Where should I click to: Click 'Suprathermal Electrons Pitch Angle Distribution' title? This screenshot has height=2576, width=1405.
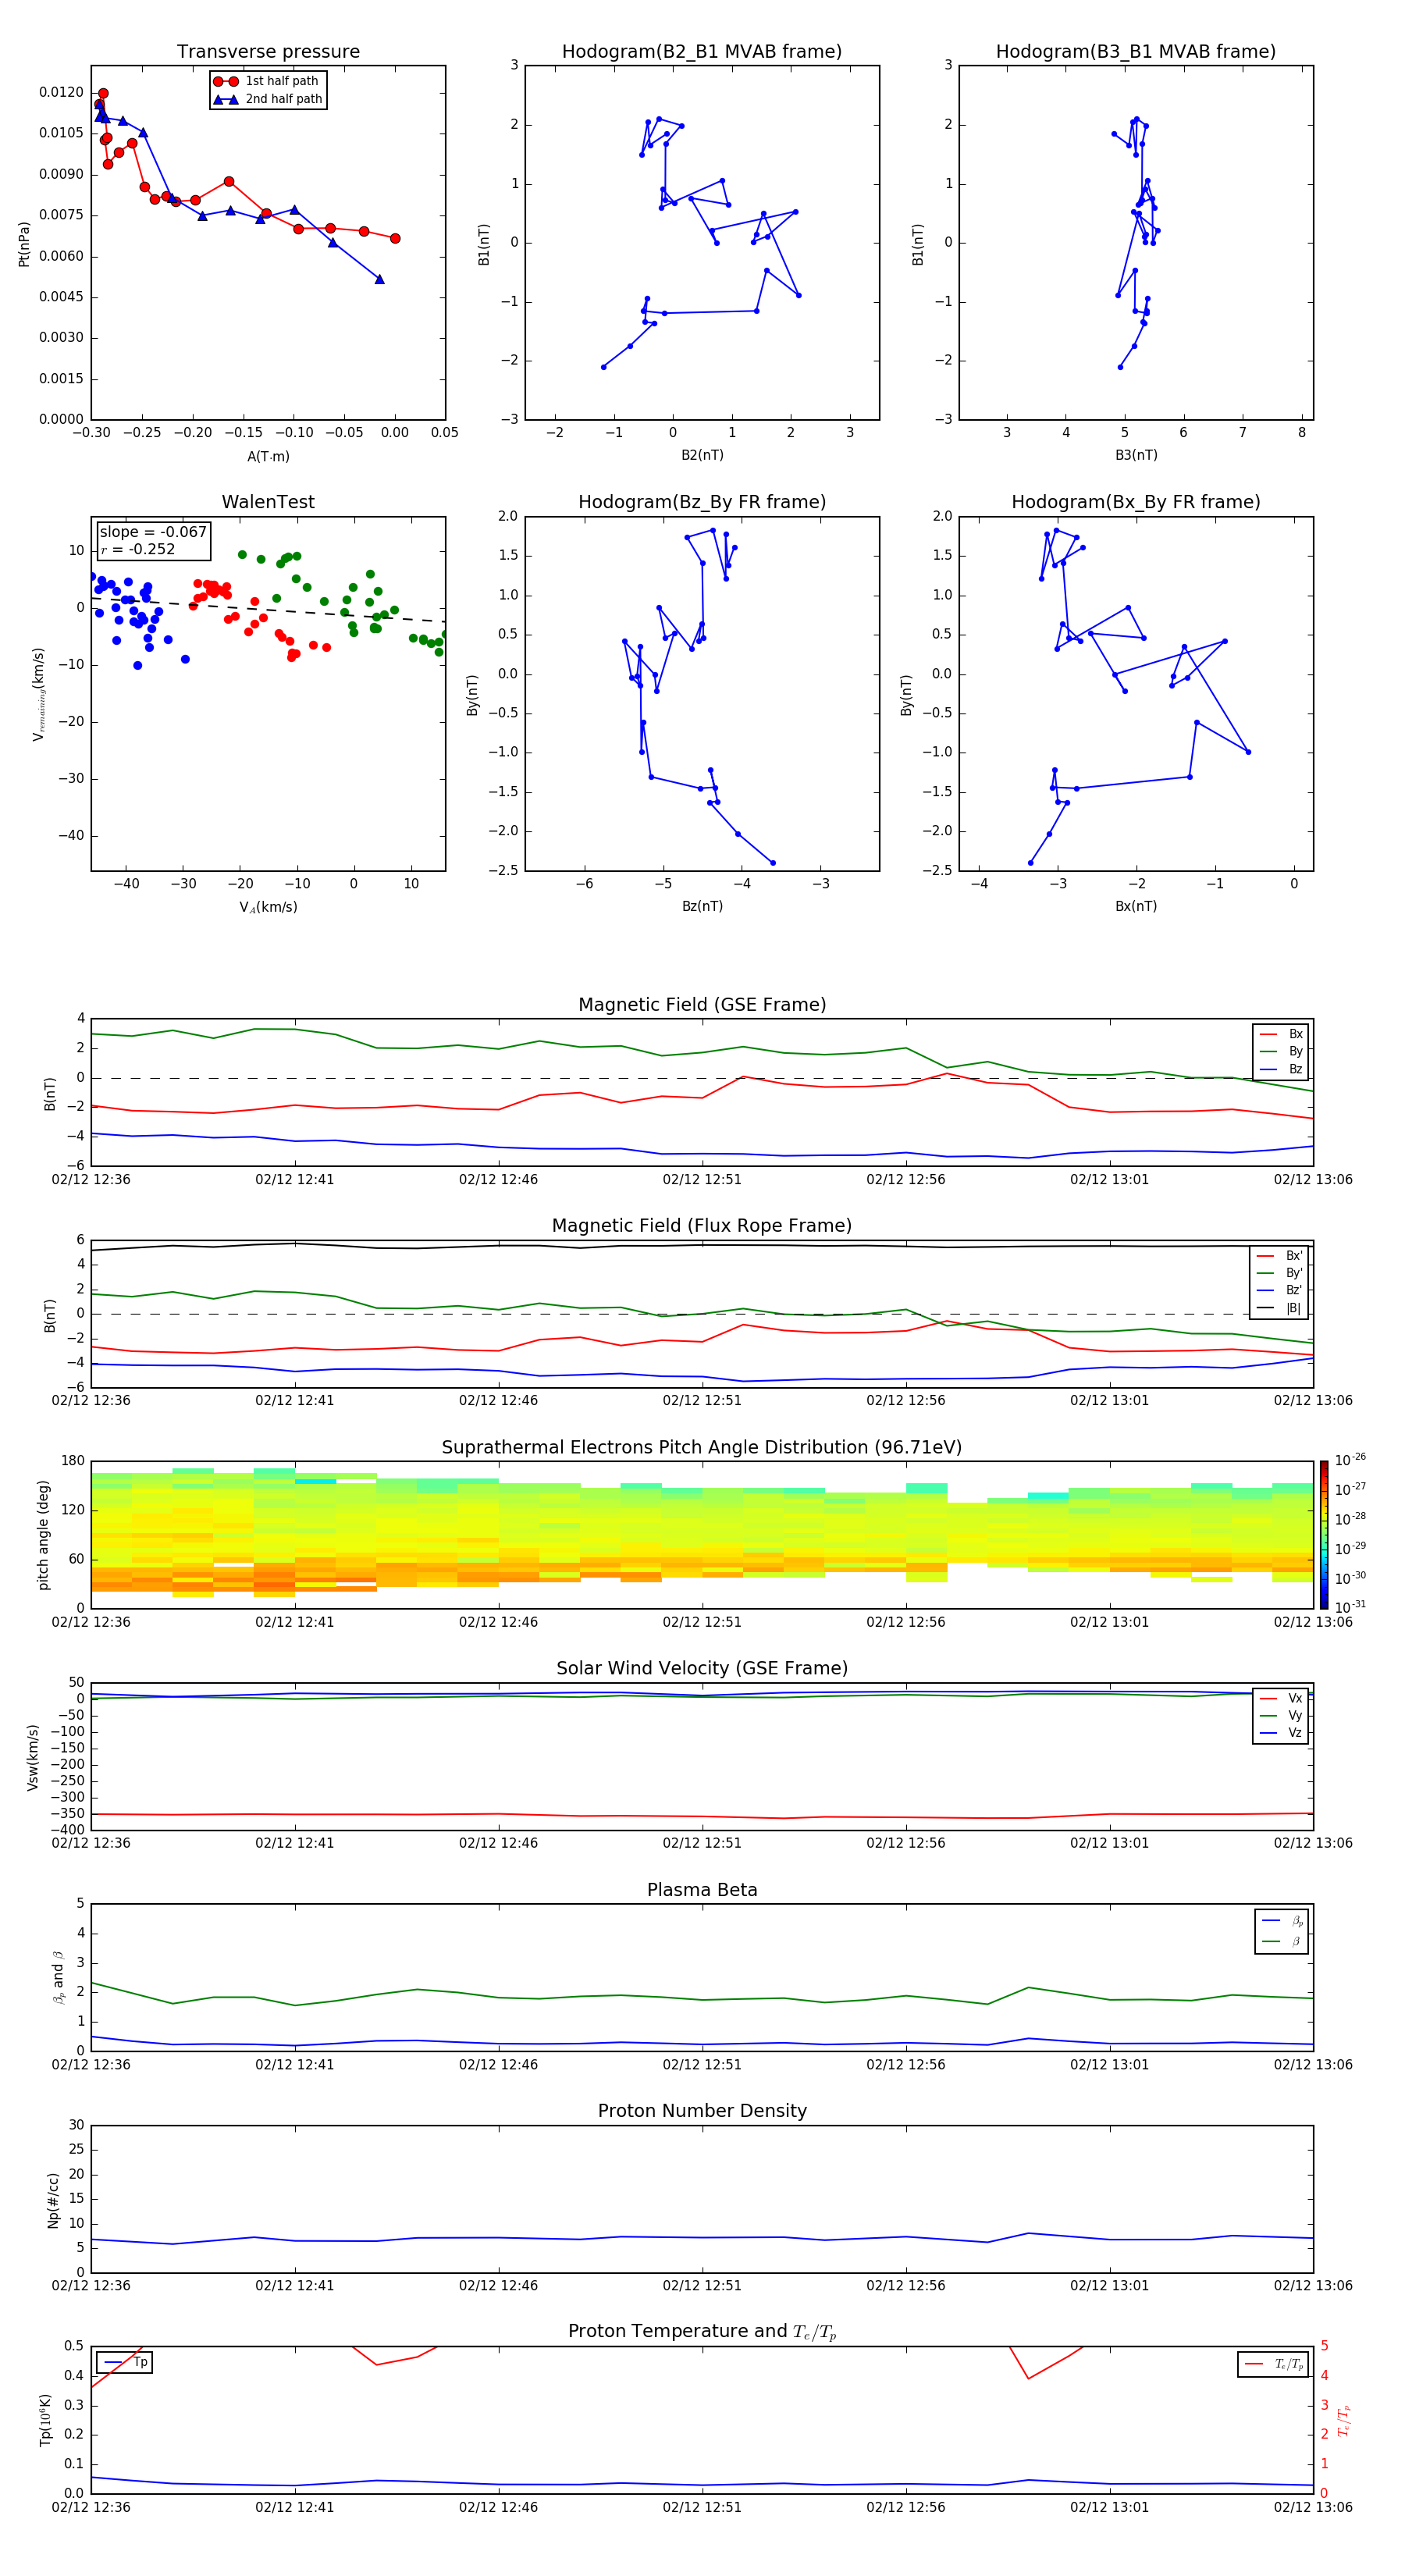tap(702, 1448)
